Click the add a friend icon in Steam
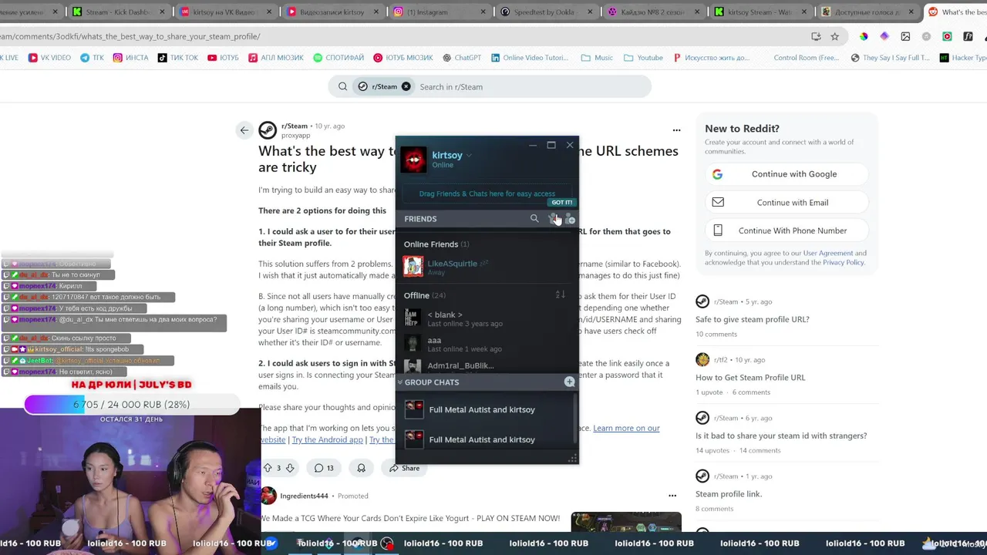Viewport: 987px width, 555px height. pyautogui.click(x=570, y=219)
